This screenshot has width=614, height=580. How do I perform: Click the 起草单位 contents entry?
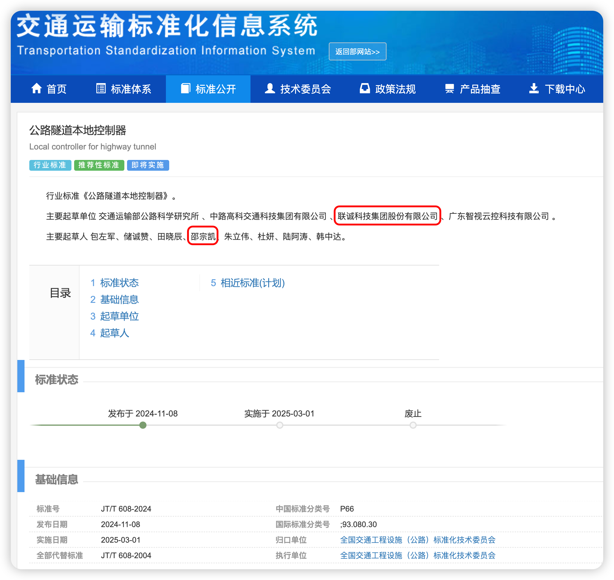click(119, 316)
